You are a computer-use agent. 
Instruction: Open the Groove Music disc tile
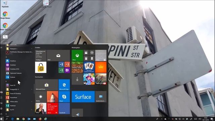[92, 52]
